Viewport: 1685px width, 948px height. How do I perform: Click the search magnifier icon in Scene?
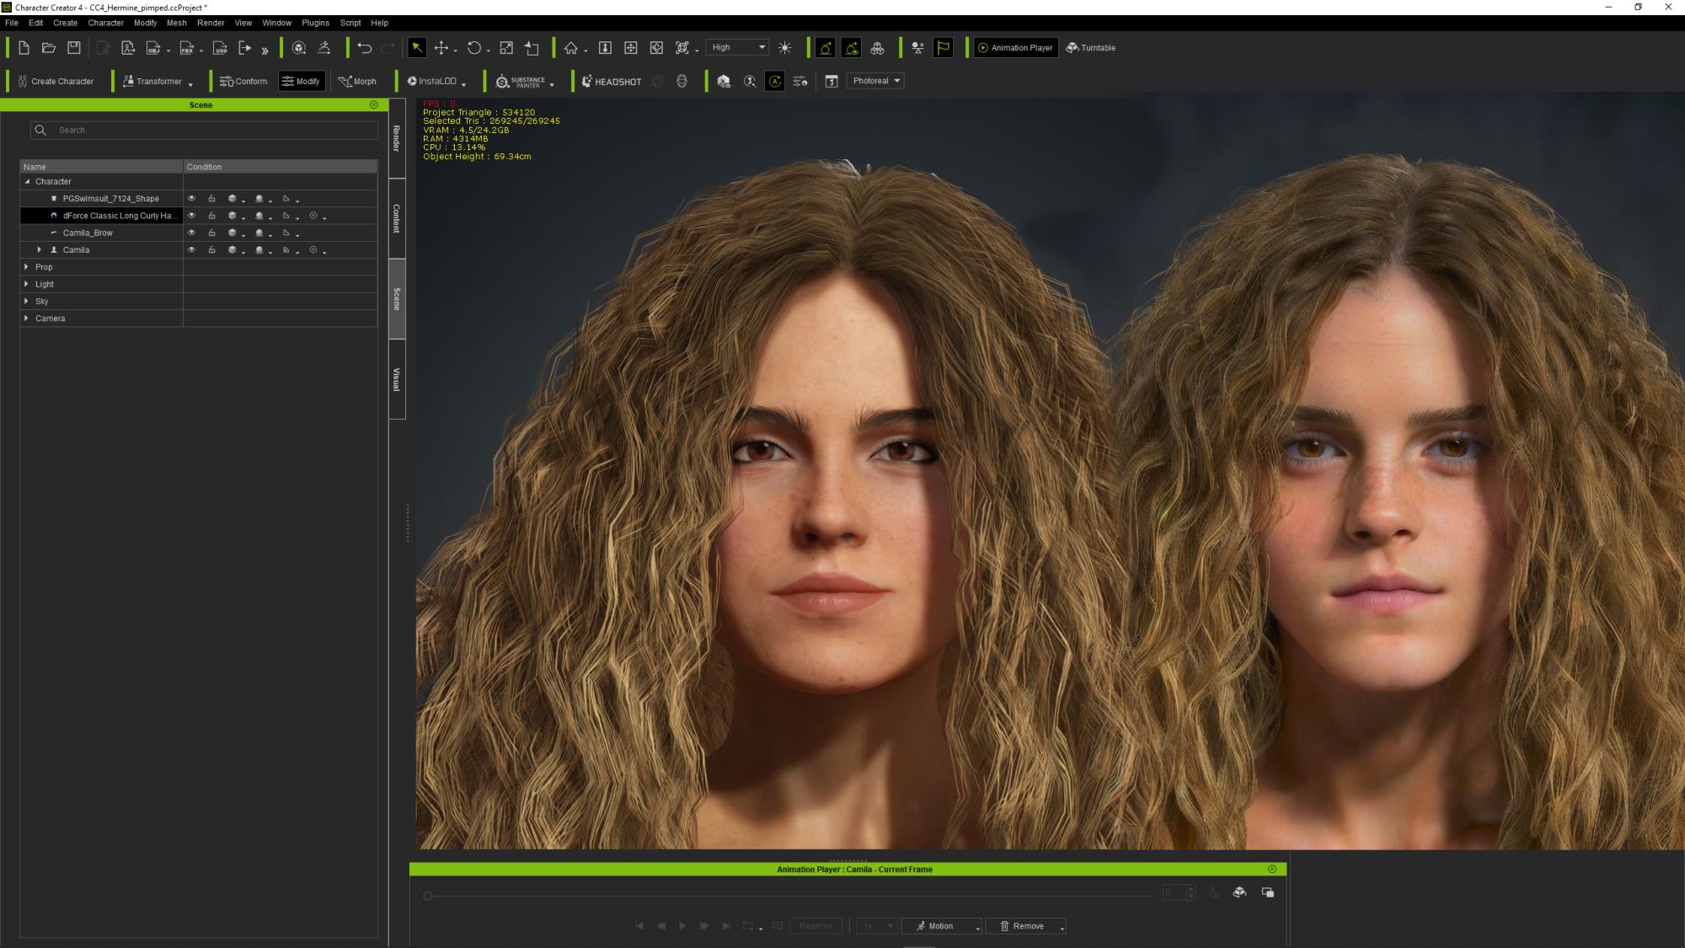[40, 130]
